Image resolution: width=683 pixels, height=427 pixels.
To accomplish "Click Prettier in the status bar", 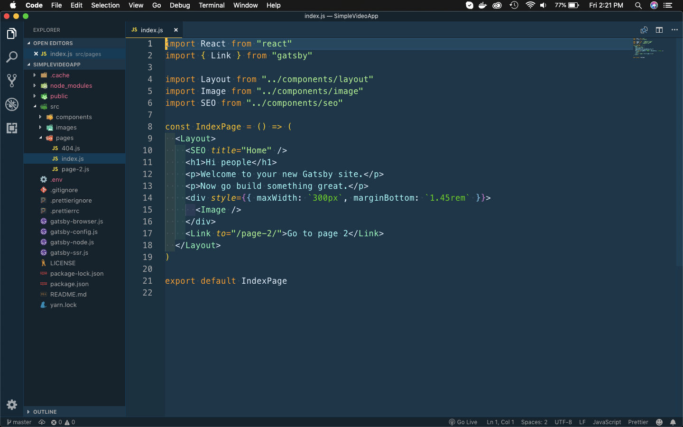I will point(638,422).
